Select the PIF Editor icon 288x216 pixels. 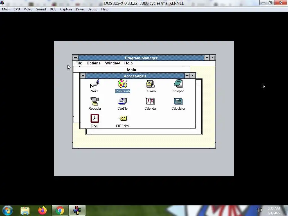pos(123,118)
